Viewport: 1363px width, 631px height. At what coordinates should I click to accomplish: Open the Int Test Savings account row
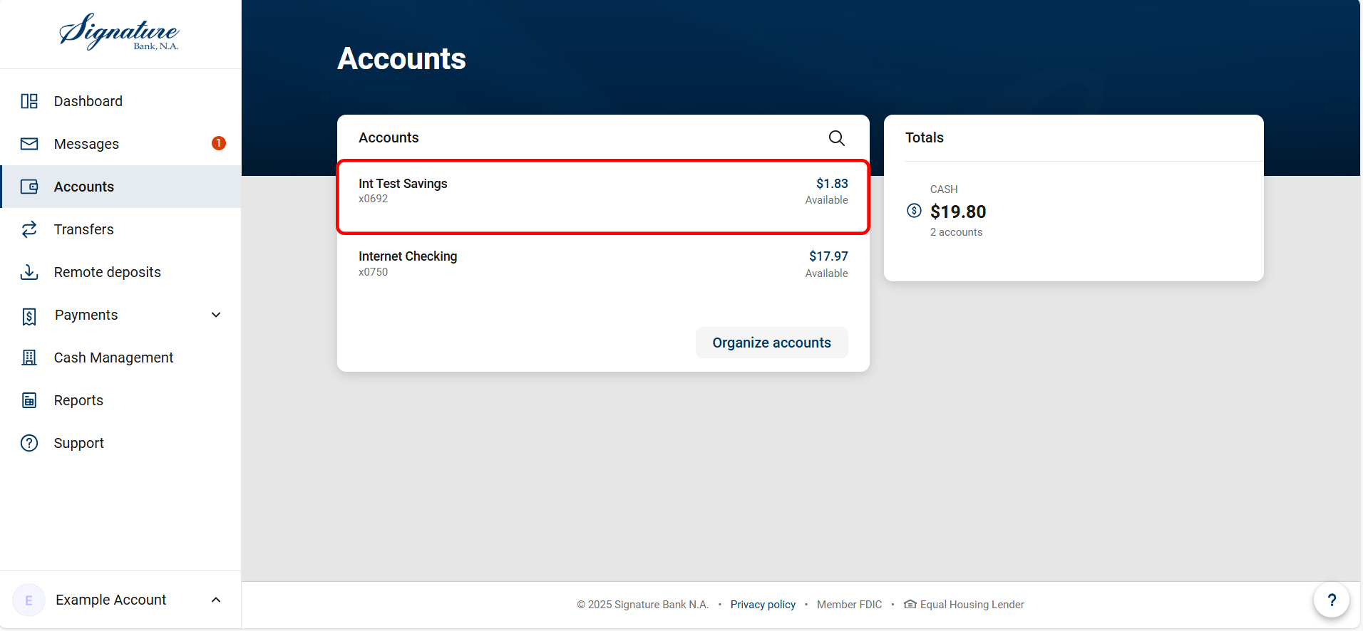[603, 196]
